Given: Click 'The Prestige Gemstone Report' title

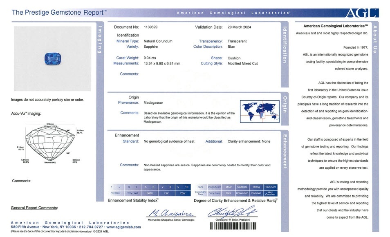Looking at the screenshot, I should pos(59,12).
